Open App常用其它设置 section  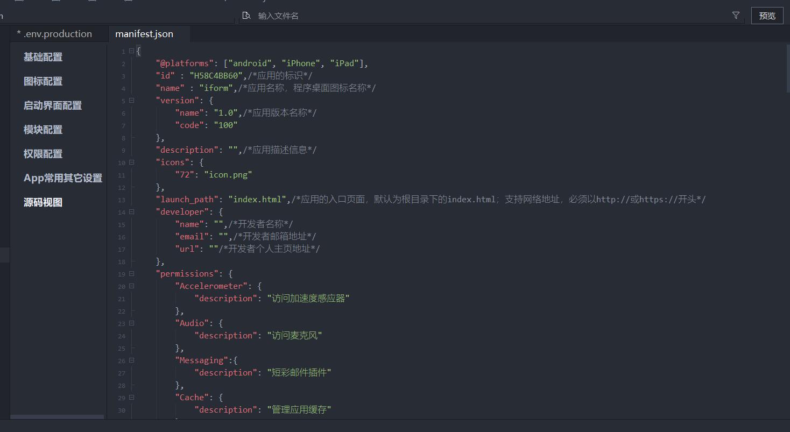(x=63, y=178)
